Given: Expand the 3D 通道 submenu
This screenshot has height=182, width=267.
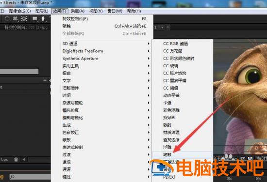Looking at the screenshot, I should click(x=102, y=44).
